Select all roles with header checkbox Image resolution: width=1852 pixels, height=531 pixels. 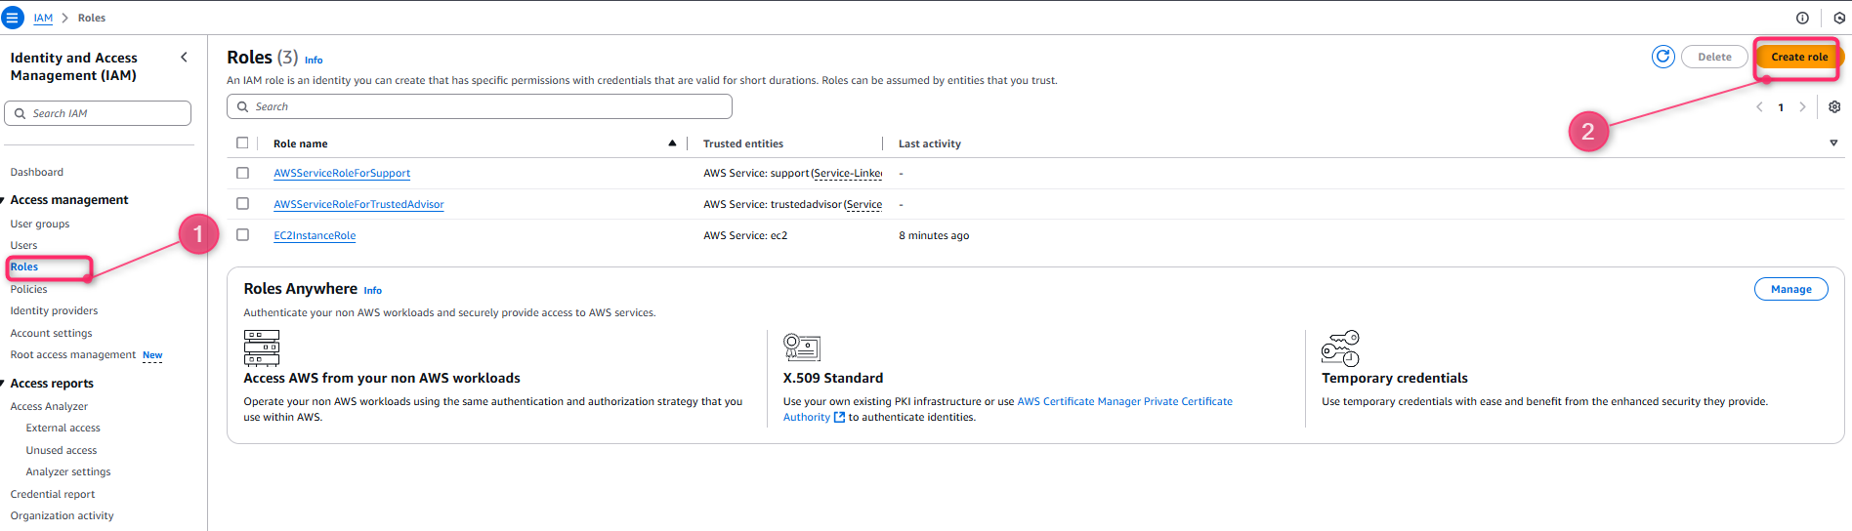[x=242, y=143]
